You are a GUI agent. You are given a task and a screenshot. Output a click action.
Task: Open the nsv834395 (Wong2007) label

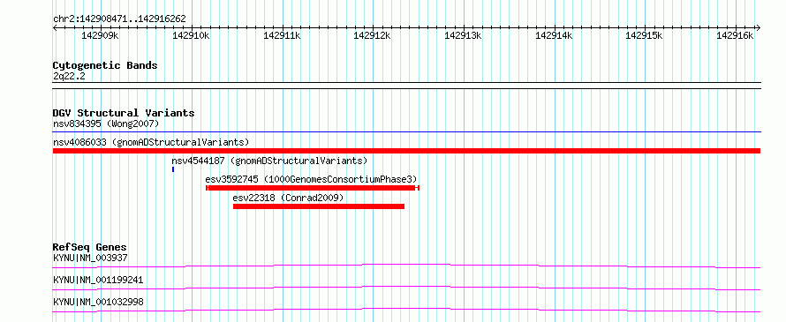106,124
